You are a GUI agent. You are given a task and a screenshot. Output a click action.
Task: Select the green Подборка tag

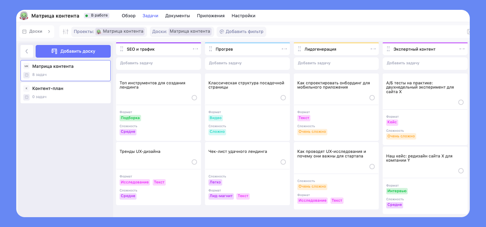tap(129, 118)
